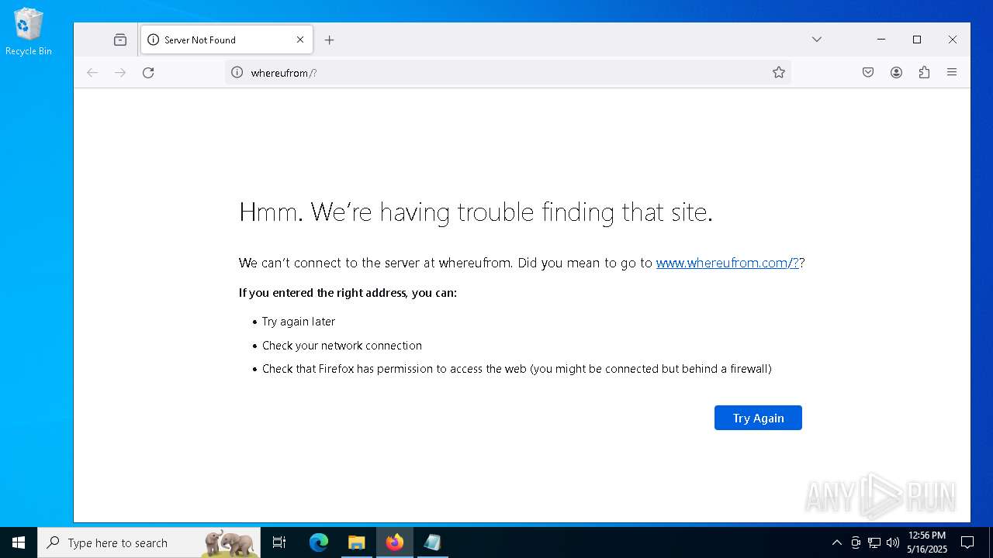This screenshot has width=993, height=558.
Task: Click the Type here to search box
Action: 149,542
